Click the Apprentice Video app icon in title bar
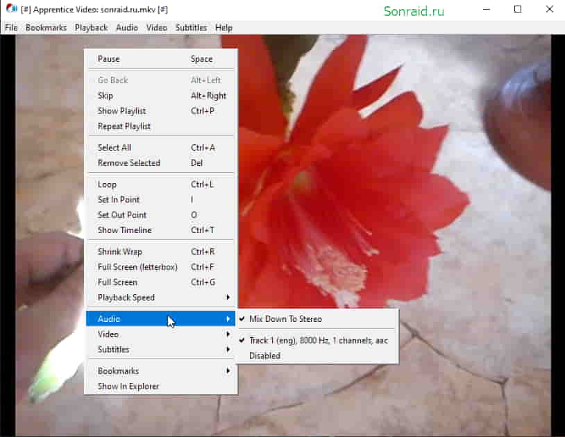This screenshot has width=565, height=437. tap(11, 9)
